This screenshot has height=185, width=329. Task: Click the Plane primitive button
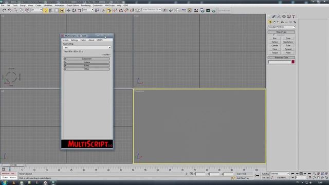[x=288, y=52]
